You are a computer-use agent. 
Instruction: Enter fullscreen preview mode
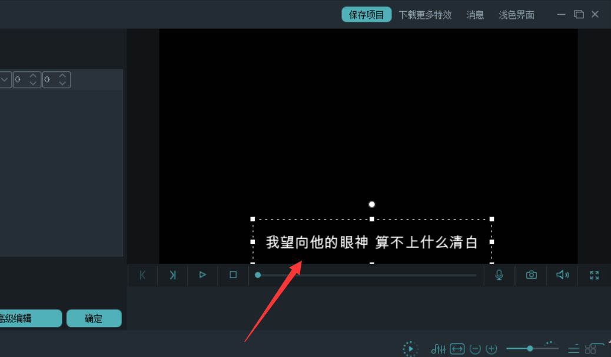point(594,275)
